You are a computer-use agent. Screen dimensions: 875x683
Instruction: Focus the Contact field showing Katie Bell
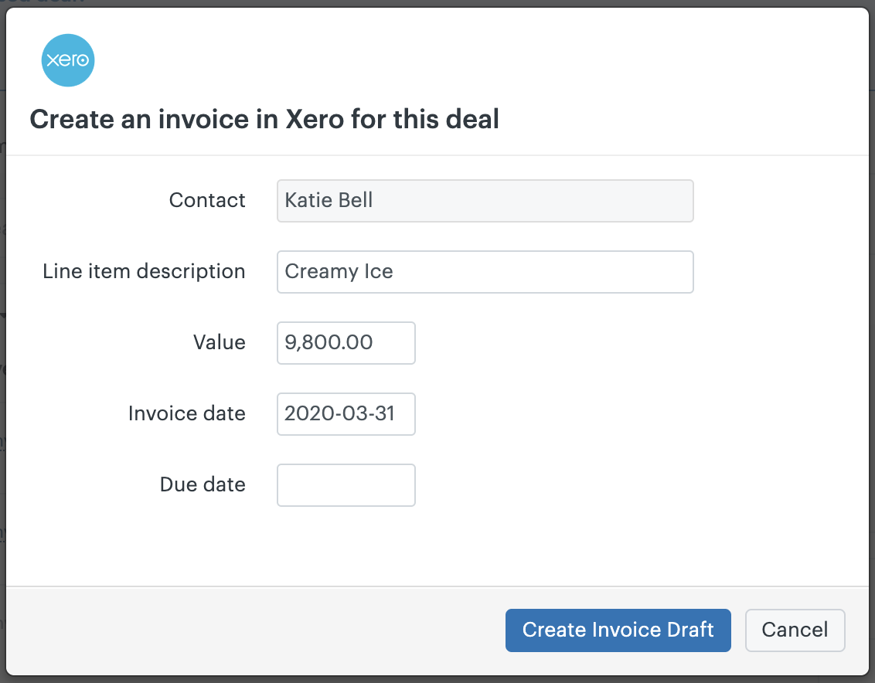click(485, 201)
